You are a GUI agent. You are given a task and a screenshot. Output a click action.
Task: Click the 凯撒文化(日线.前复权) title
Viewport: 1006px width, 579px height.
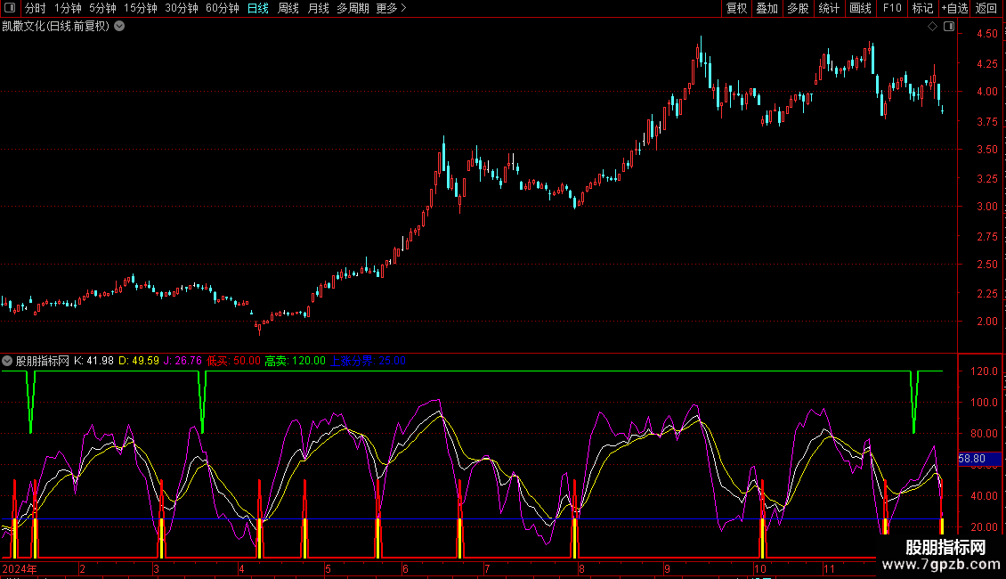[56, 27]
